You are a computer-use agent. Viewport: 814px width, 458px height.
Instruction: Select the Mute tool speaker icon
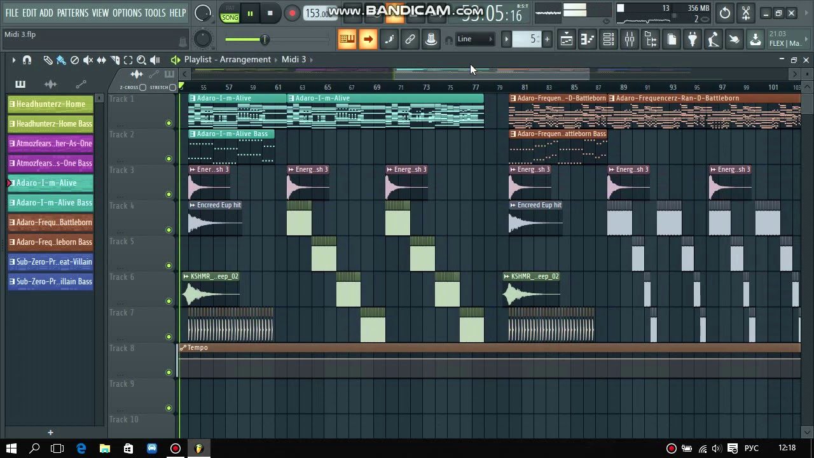tap(88, 60)
